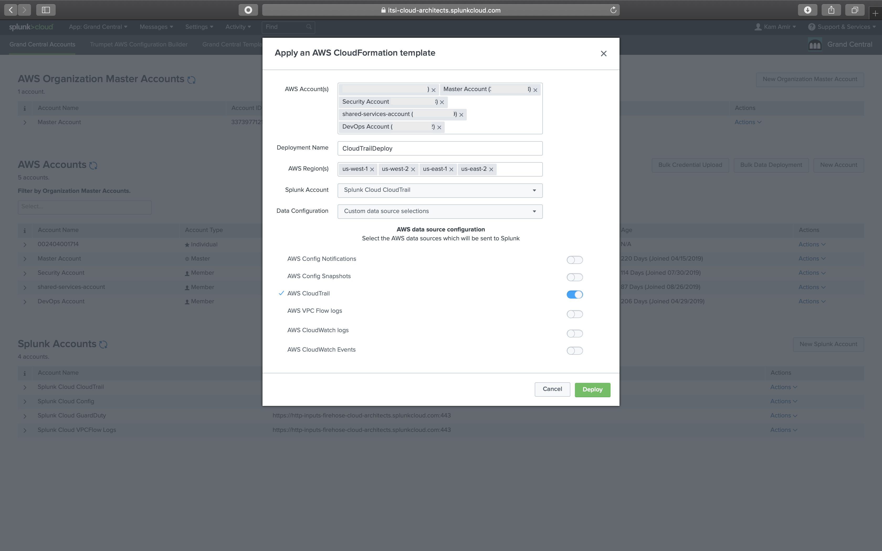
Task: Expand the Security Account row
Action: click(x=25, y=273)
